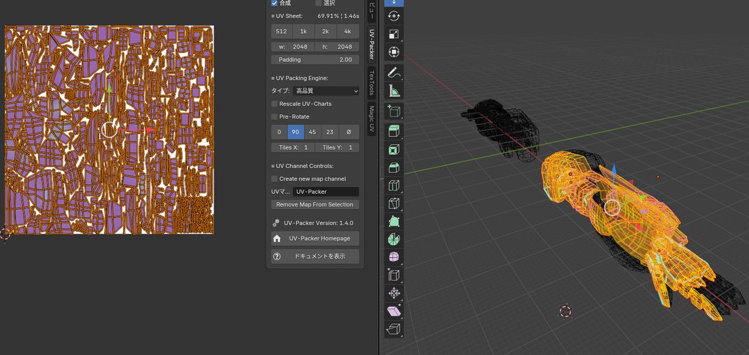
Task: Choose the 23 degree rotation step
Action: (x=330, y=132)
